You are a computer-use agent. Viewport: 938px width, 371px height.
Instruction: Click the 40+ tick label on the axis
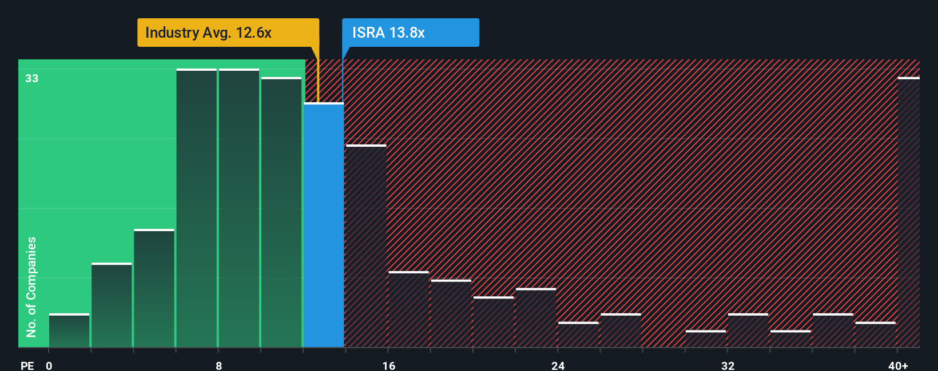click(x=898, y=365)
